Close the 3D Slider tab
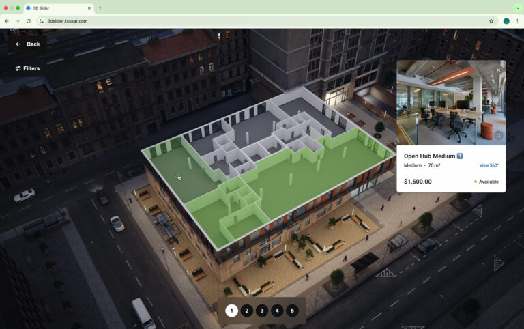The height and width of the screenshot is (329, 524). (x=89, y=8)
